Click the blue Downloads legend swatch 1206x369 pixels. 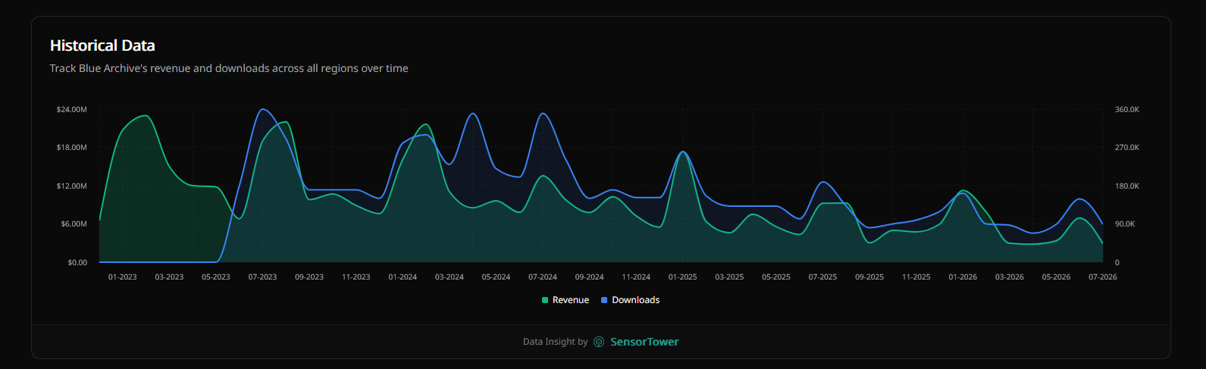coord(604,300)
